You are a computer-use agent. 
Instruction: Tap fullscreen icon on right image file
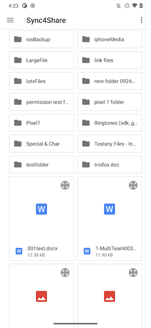pyautogui.click(x=133, y=272)
